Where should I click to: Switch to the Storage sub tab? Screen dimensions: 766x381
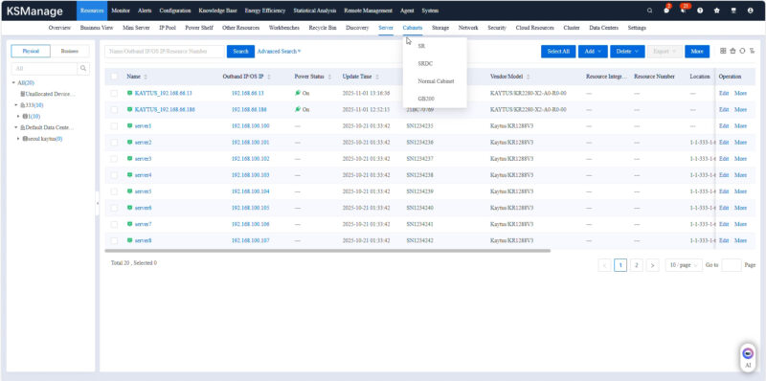(x=440, y=28)
